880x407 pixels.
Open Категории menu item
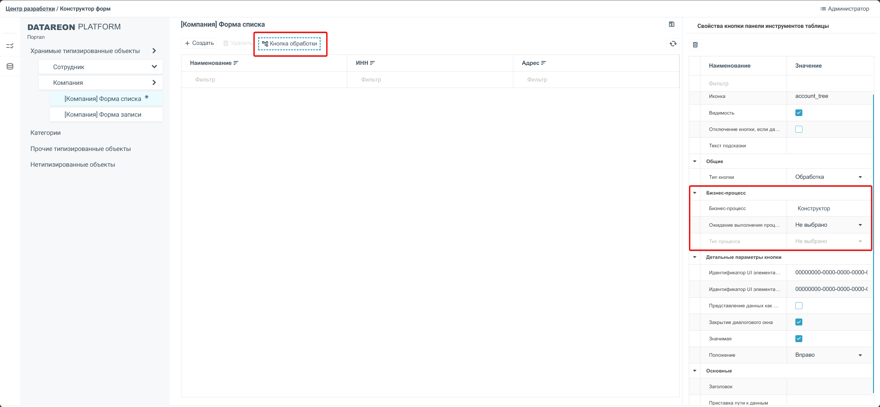[46, 133]
